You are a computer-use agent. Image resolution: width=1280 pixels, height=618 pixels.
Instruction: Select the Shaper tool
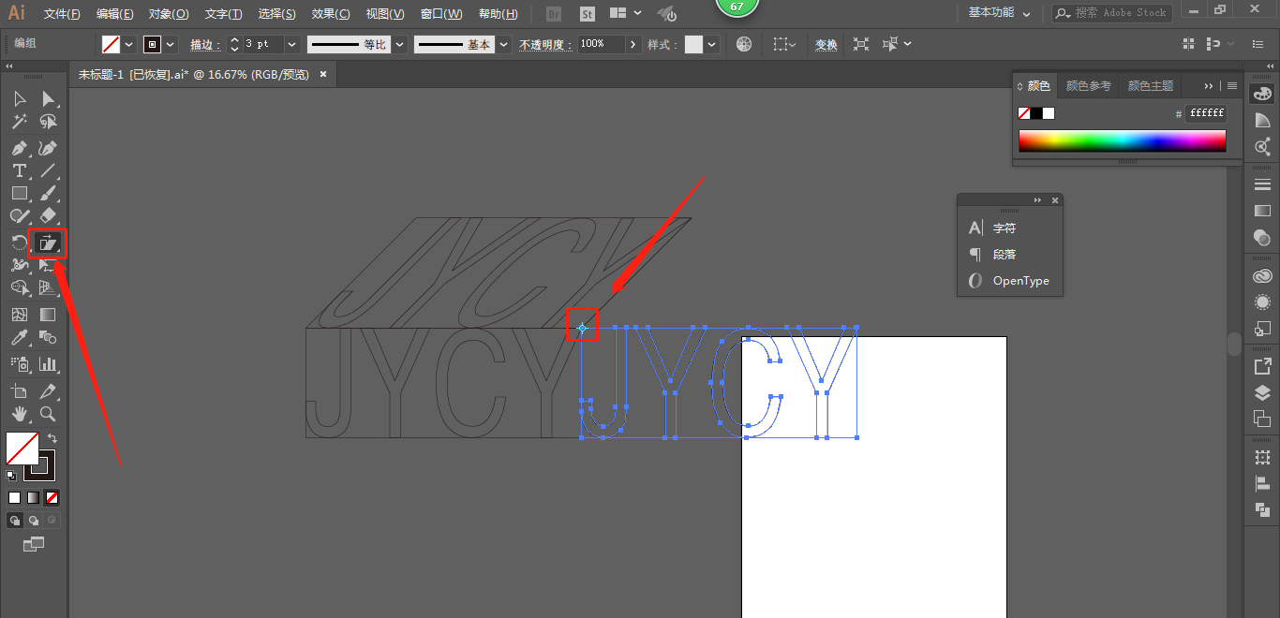[x=20, y=216]
